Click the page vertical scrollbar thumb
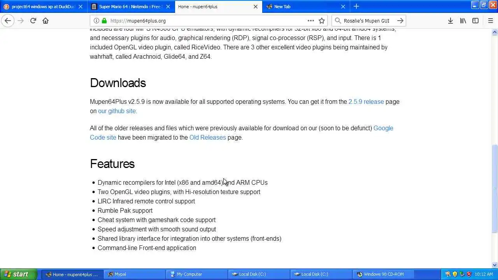This screenshot has width=498, height=280. [x=494, y=189]
